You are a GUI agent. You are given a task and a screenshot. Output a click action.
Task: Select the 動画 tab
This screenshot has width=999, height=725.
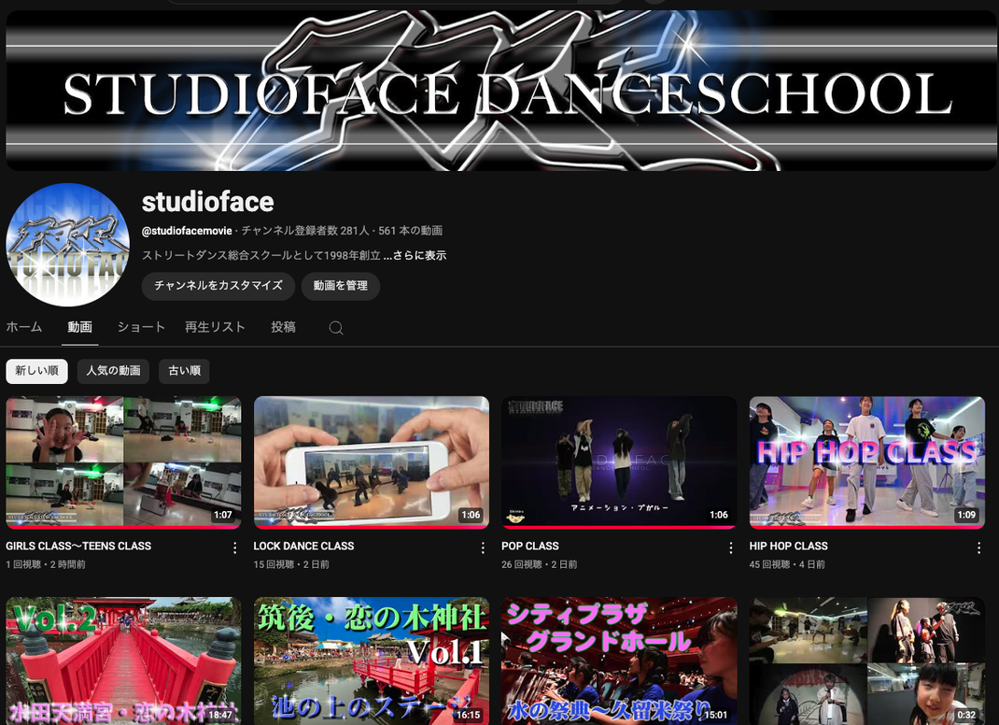(79, 327)
